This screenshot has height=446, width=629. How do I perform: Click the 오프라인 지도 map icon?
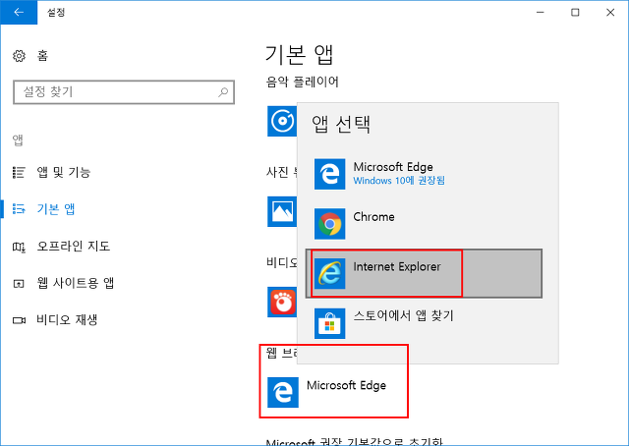click(x=19, y=247)
